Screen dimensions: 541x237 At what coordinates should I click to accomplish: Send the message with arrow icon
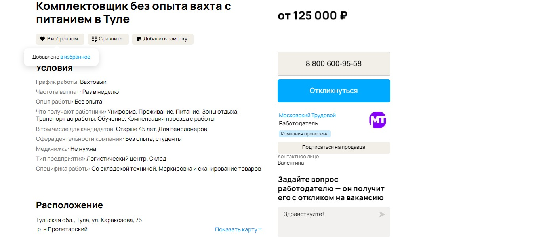pos(382,214)
